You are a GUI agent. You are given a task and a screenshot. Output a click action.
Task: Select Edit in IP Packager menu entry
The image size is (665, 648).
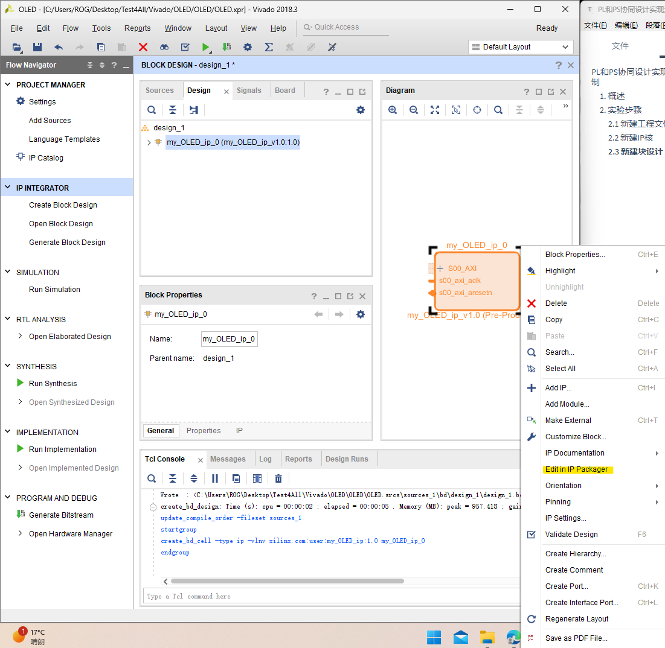click(x=576, y=469)
